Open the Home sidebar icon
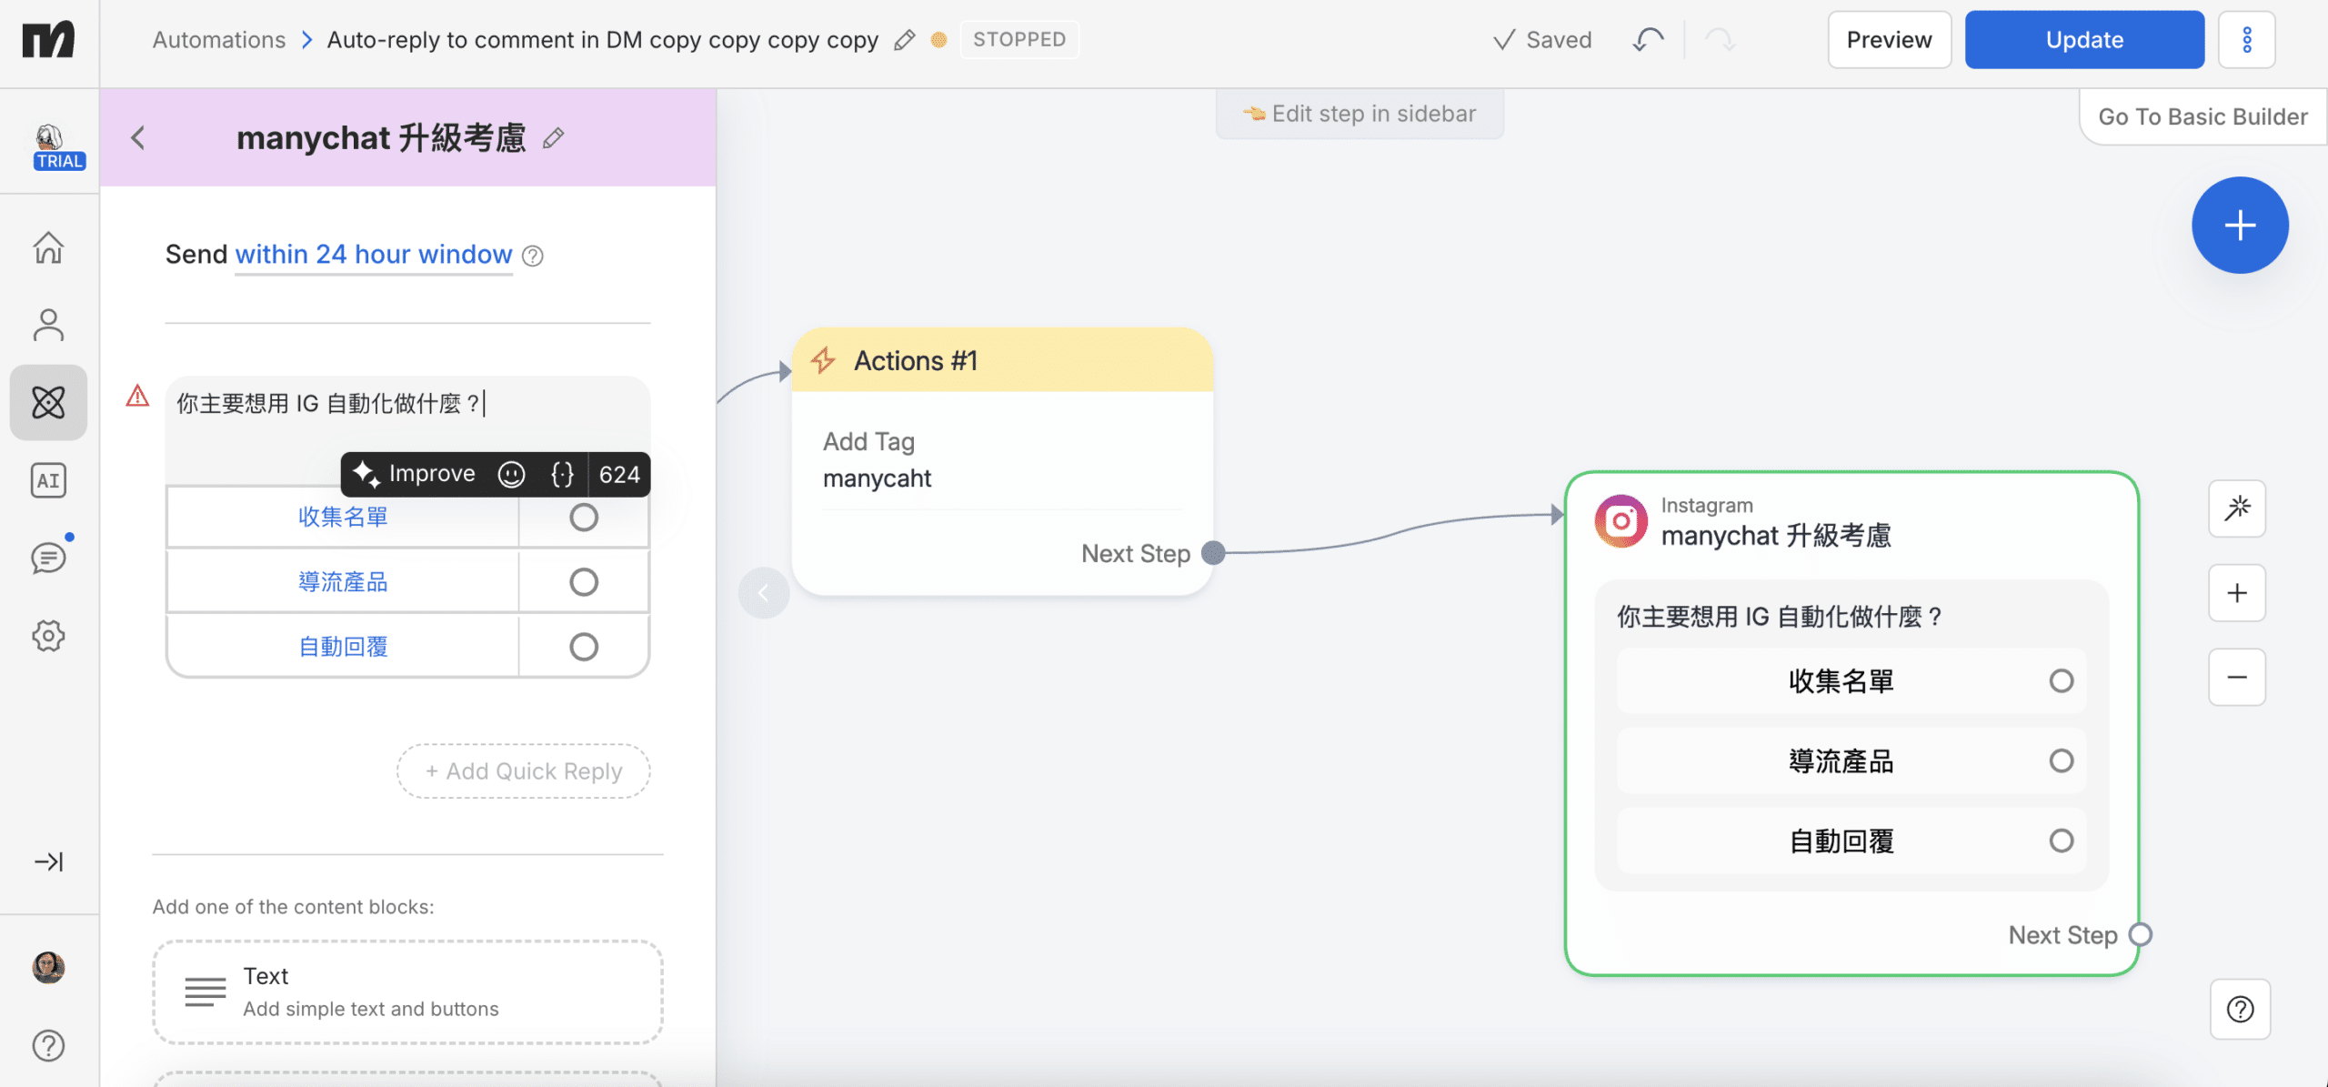2328x1087 pixels. coord(48,247)
